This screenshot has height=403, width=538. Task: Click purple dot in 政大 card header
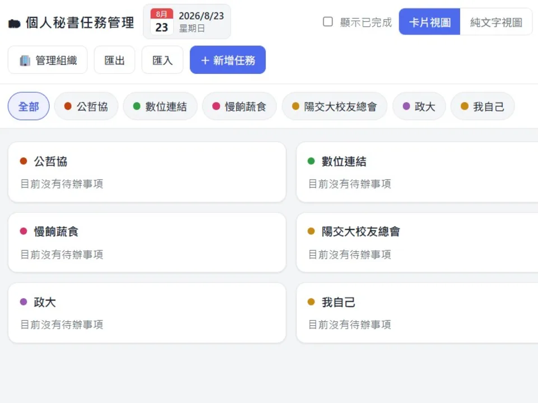(x=24, y=302)
